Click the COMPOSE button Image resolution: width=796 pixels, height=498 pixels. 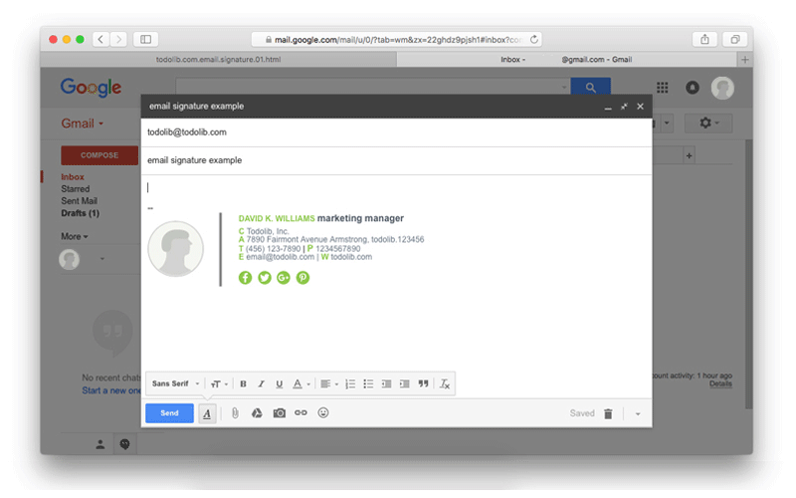99,155
